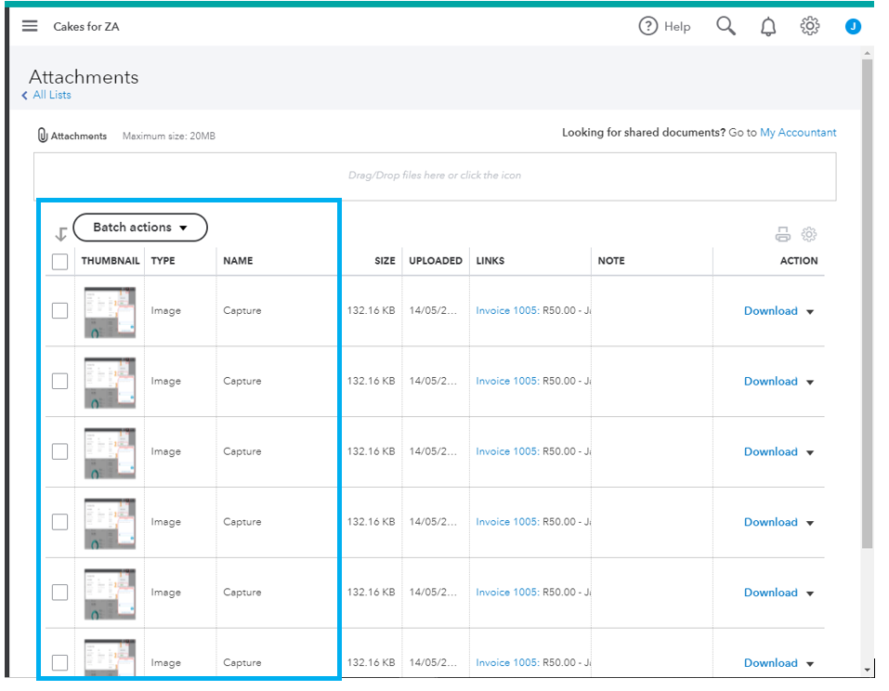
Task: Click the paperclip Attachments icon
Action: (43, 136)
